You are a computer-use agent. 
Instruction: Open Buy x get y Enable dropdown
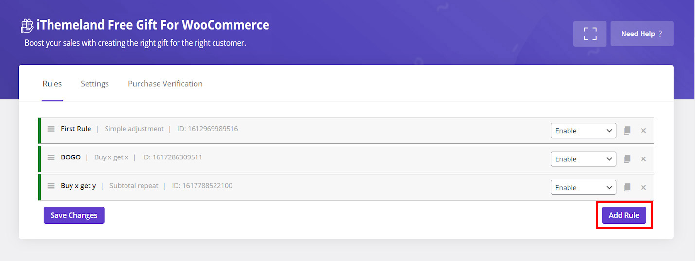pyautogui.click(x=583, y=187)
